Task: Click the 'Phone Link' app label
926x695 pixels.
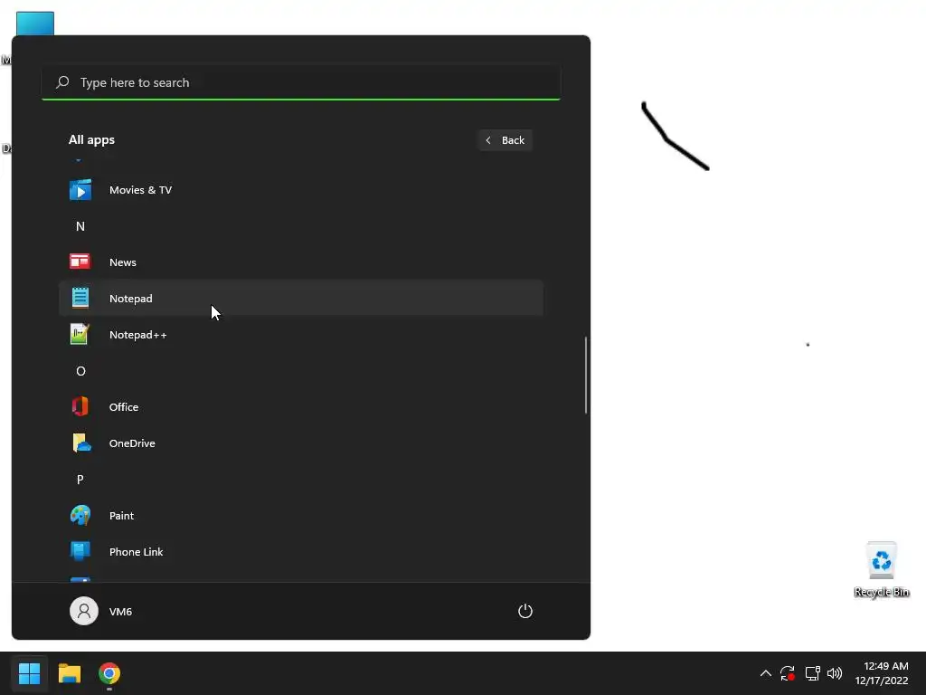Action: click(x=137, y=551)
